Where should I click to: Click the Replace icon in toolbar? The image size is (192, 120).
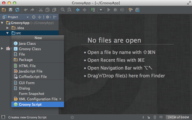coord(69,10)
